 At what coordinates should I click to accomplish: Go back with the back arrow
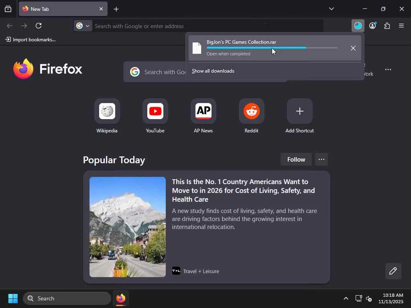coord(10,26)
